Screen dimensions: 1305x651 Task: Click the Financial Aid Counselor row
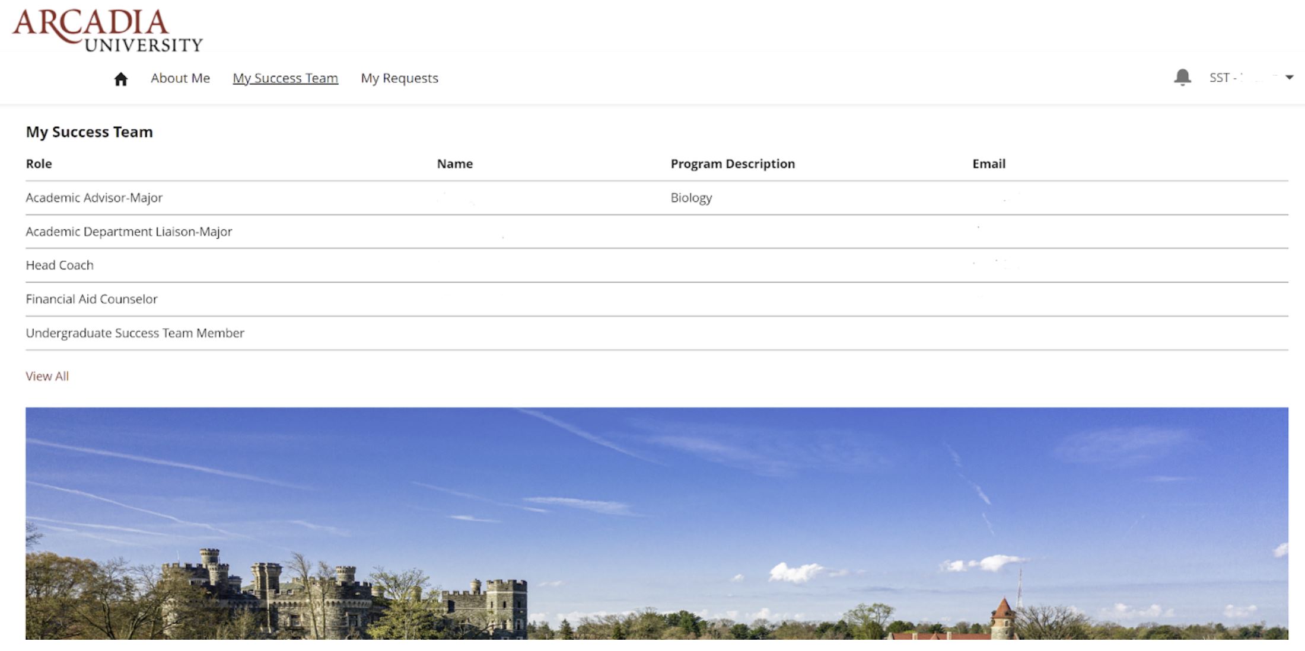pos(91,299)
